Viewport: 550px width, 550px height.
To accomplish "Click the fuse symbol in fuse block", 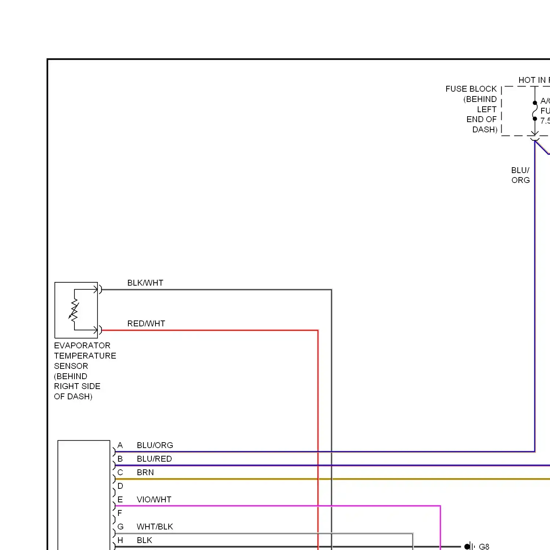I will pos(535,111).
